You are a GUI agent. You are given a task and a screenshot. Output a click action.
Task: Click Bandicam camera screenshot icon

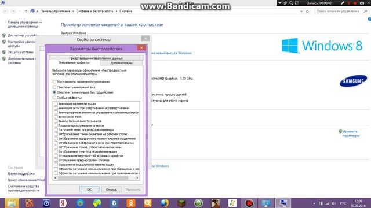click(362, 3)
